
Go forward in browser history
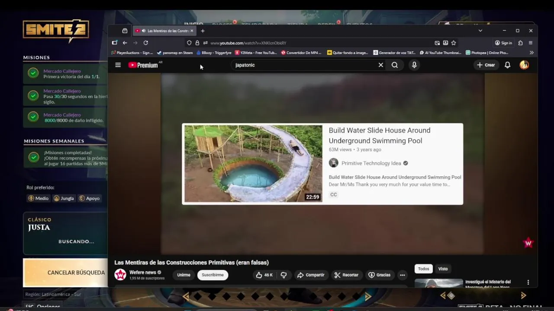[x=135, y=43]
